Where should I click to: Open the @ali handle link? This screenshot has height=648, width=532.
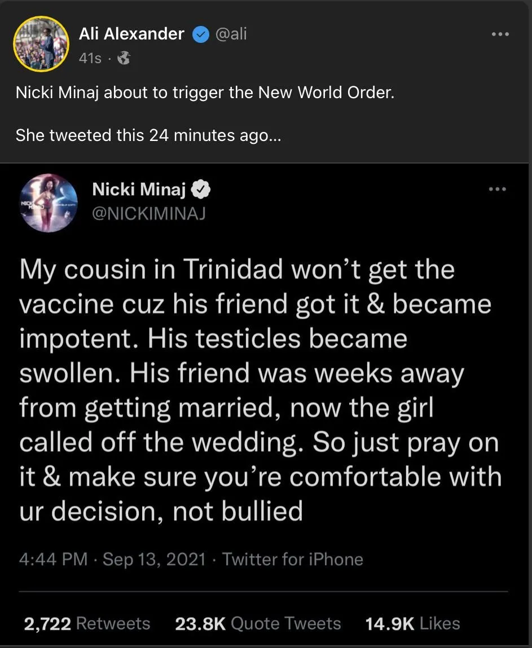(231, 34)
